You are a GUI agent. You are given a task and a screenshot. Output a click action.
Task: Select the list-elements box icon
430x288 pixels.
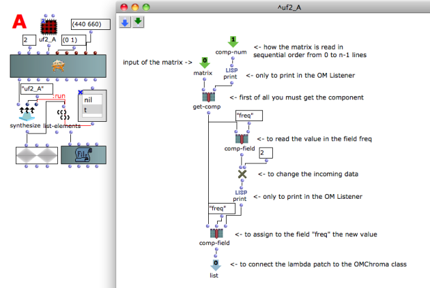click(63, 115)
